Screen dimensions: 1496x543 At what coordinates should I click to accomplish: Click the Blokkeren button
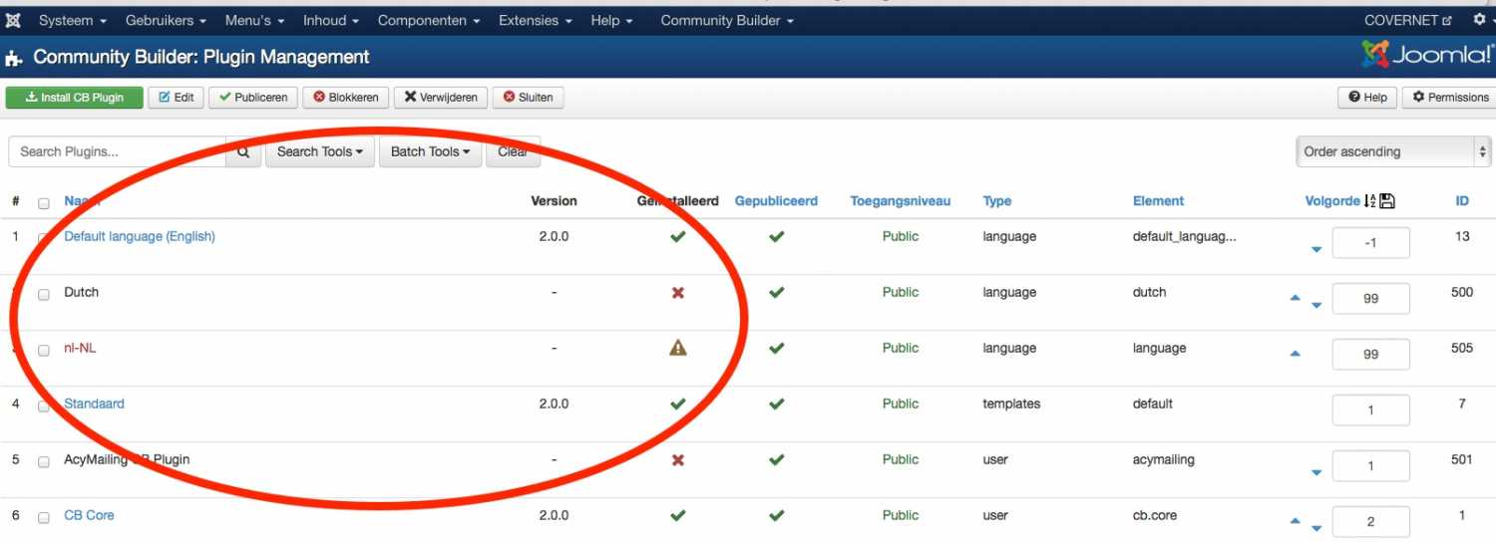[x=346, y=97]
